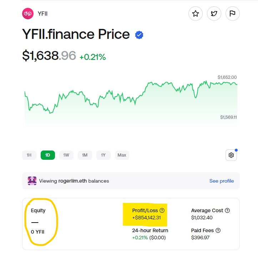Select the 1H chart timeframe

coord(29,155)
